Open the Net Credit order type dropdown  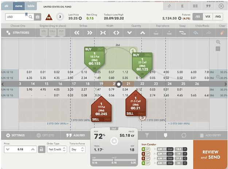[57, 149]
